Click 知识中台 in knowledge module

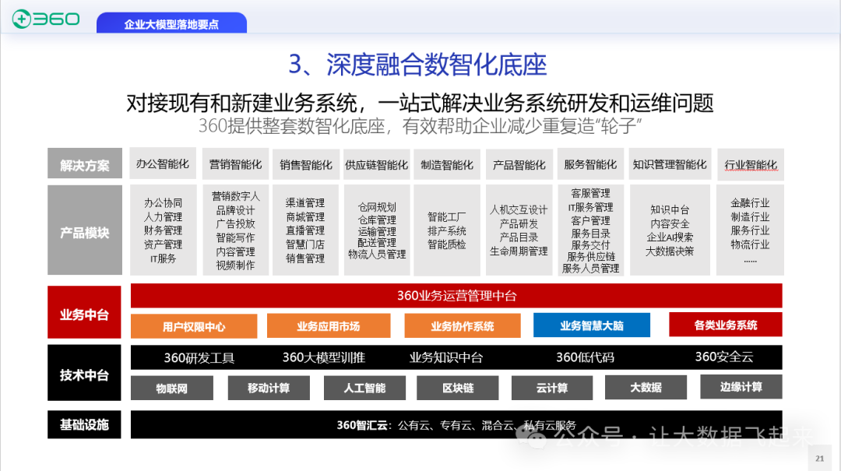point(670,209)
